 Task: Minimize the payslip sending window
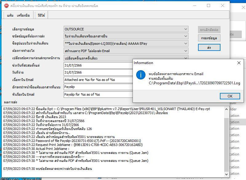[x=194, y=6]
